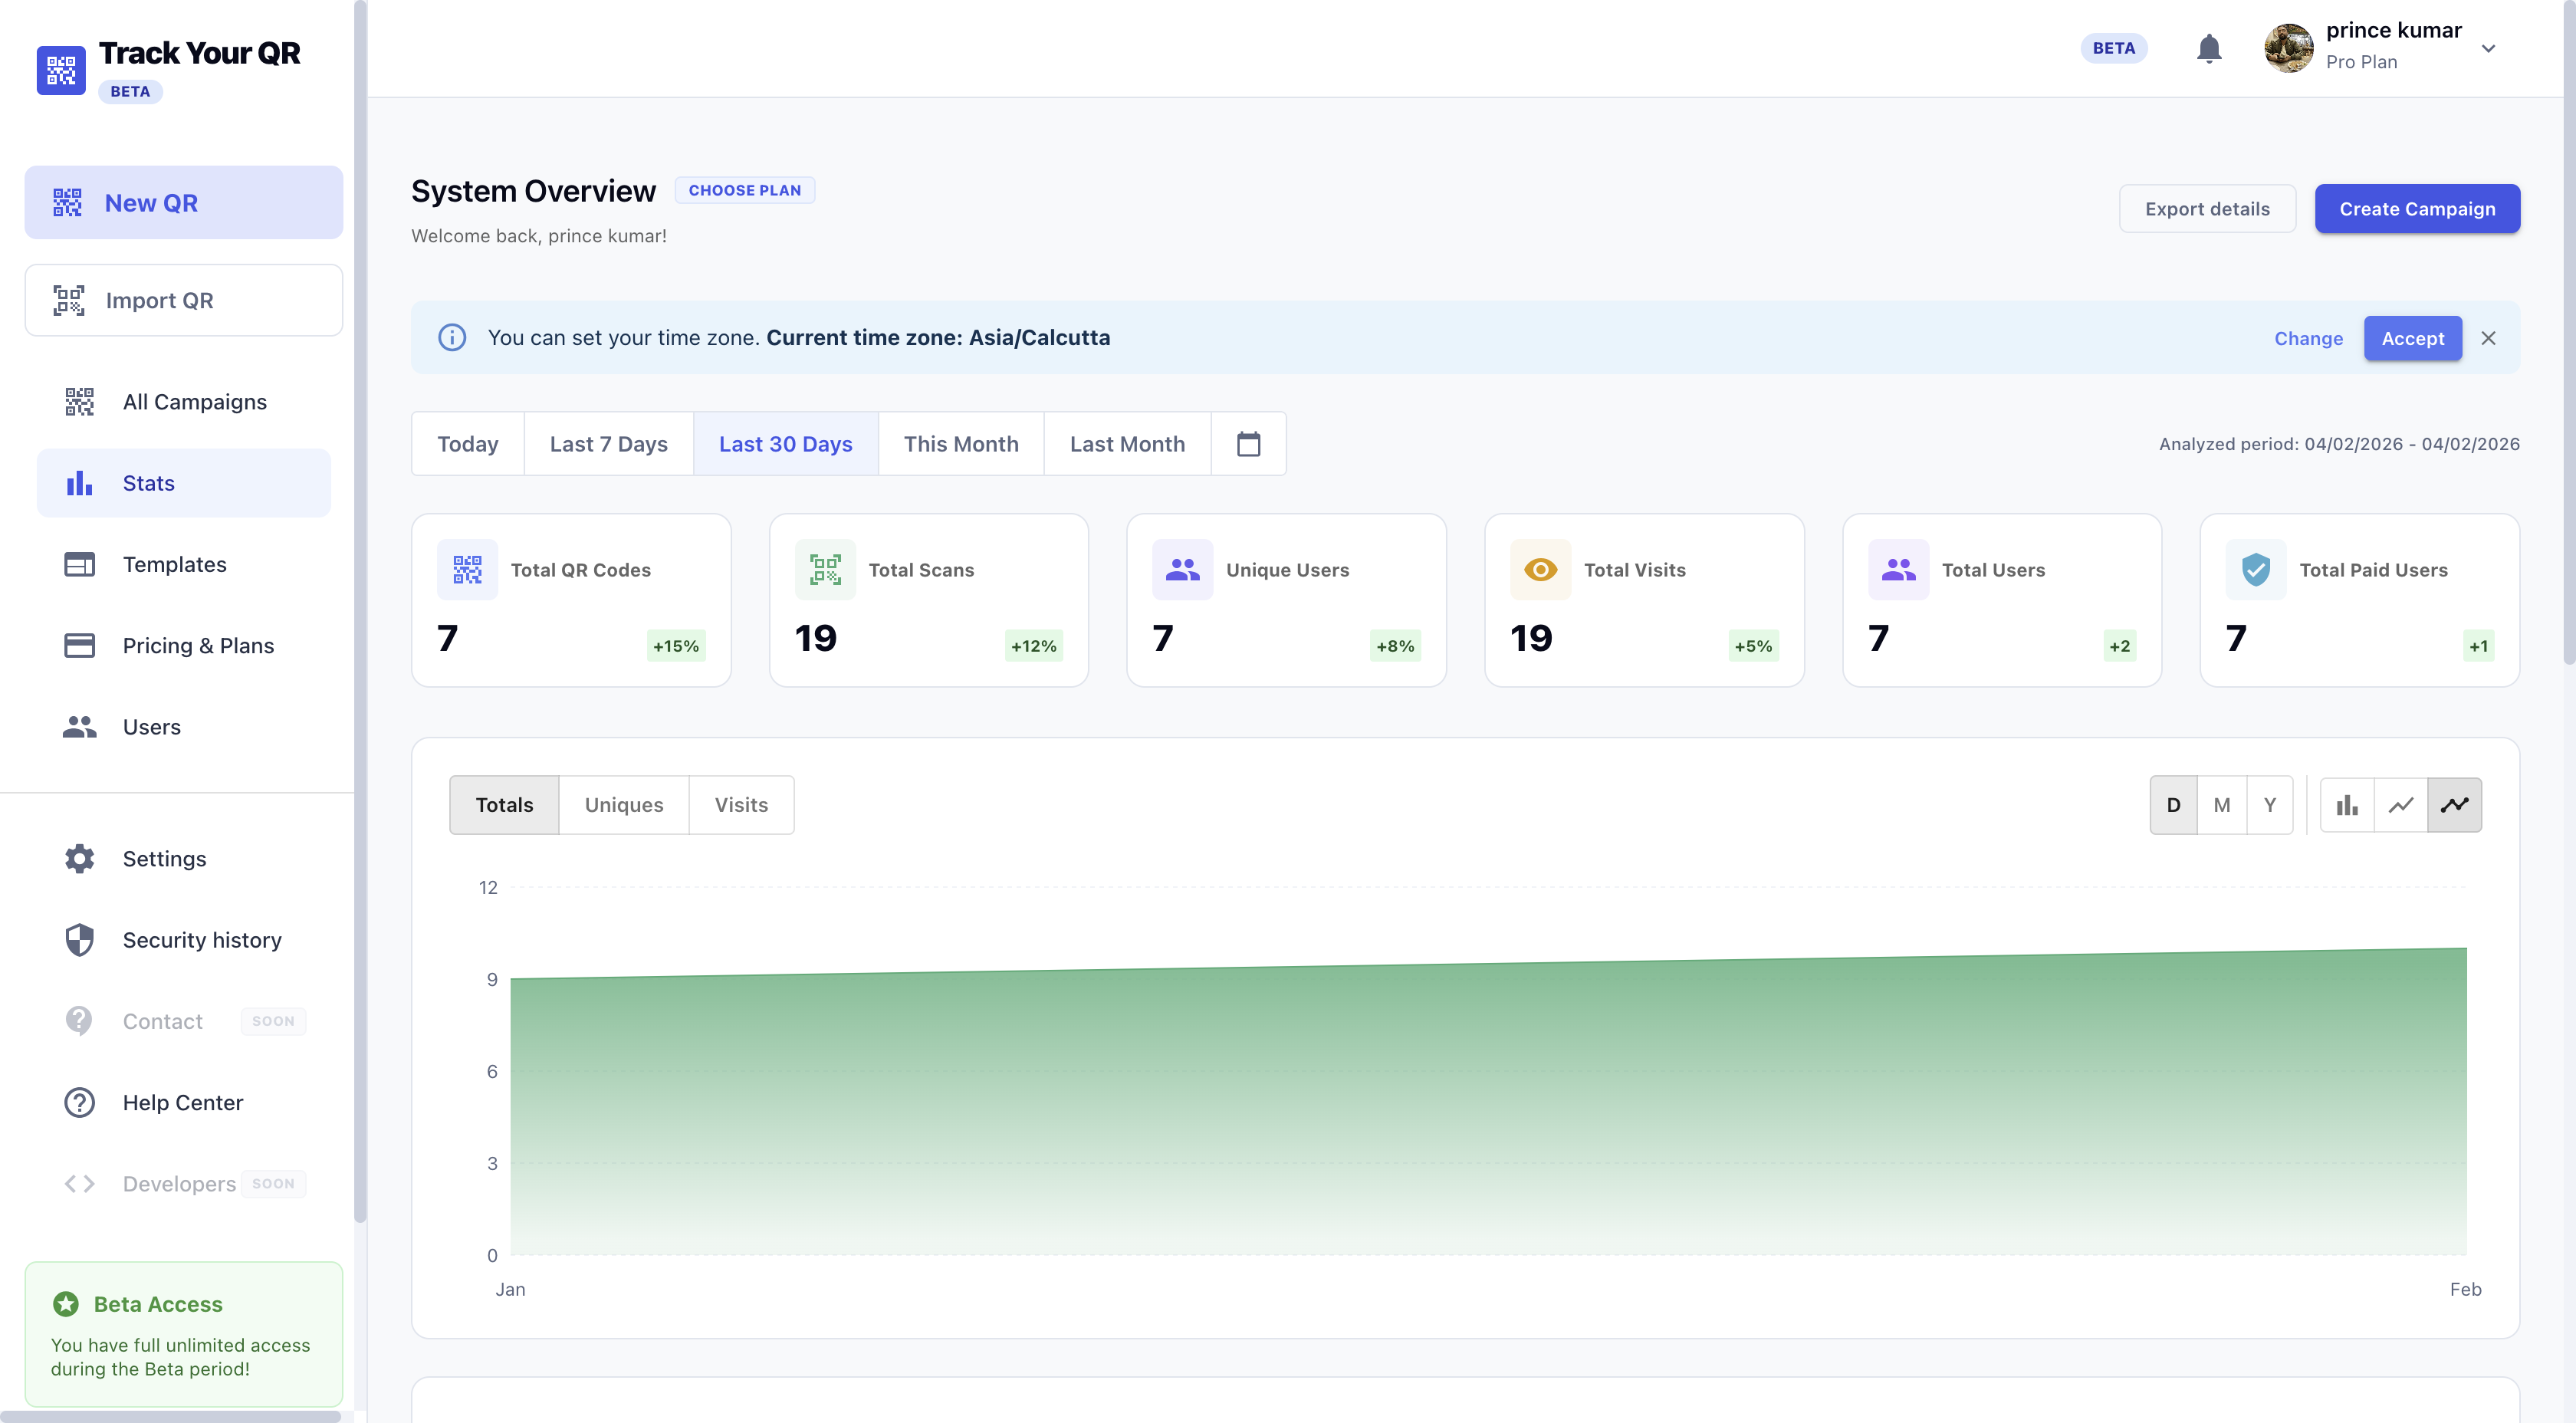Image resolution: width=2576 pixels, height=1423 pixels.
Task: Pick a custom date range with the calendar icon
Action: click(x=1247, y=443)
